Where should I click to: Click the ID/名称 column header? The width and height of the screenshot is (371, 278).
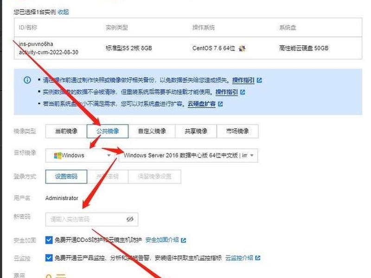point(28,28)
